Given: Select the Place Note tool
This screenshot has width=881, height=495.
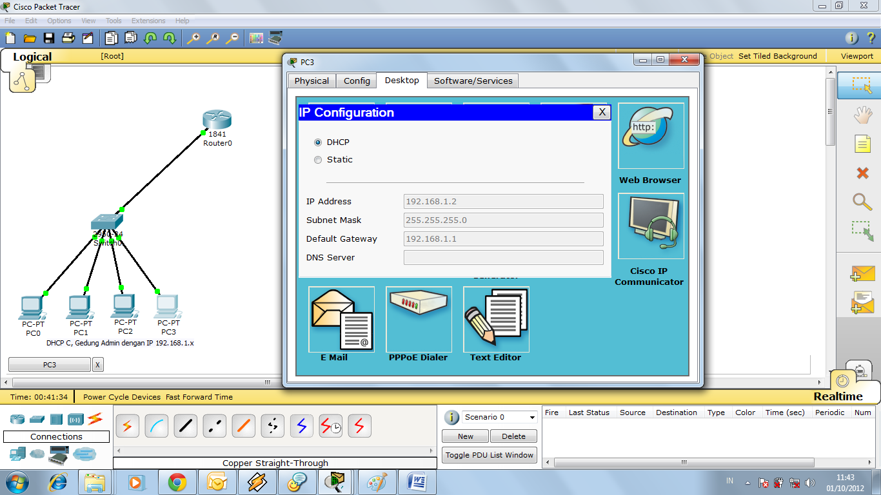Looking at the screenshot, I should tap(862, 144).
